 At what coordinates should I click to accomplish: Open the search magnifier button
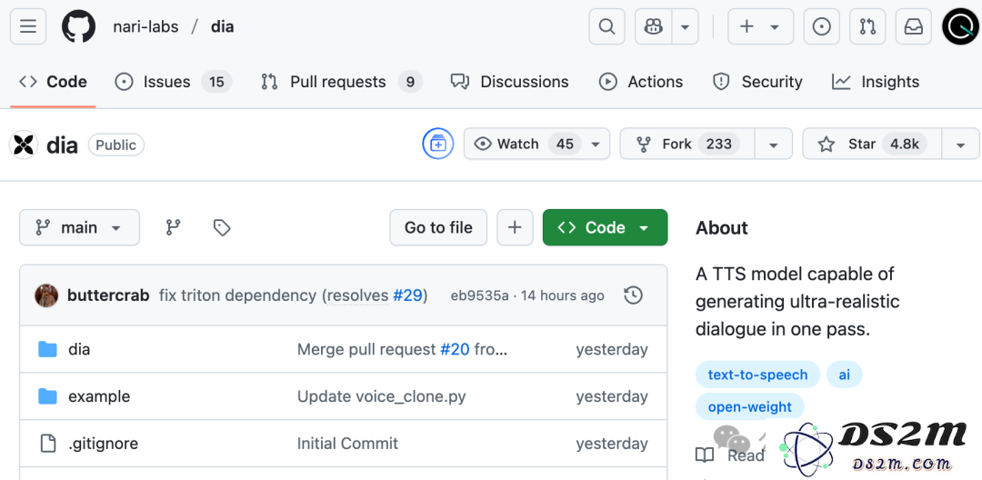pyautogui.click(x=606, y=27)
